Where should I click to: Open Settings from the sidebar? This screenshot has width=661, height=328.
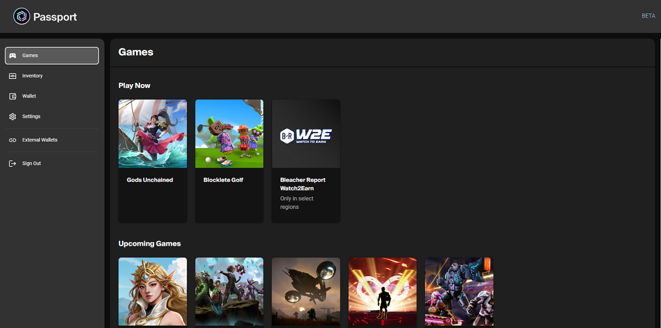point(52,116)
